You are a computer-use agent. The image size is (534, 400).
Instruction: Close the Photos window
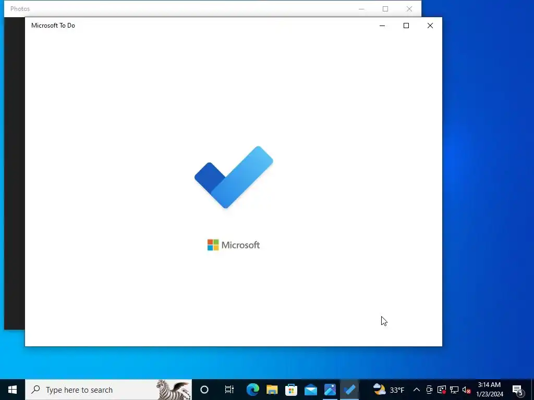(x=409, y=9)
